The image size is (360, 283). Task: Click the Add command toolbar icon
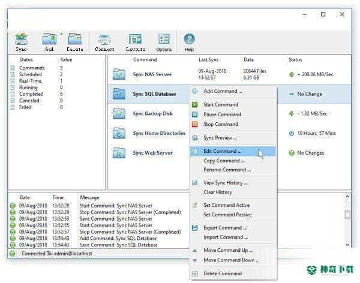click(x=49, y=39)
